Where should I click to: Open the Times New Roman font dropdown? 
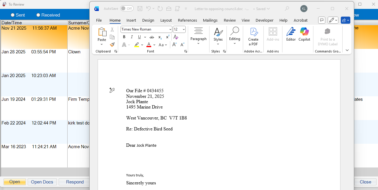coord(170,29)
